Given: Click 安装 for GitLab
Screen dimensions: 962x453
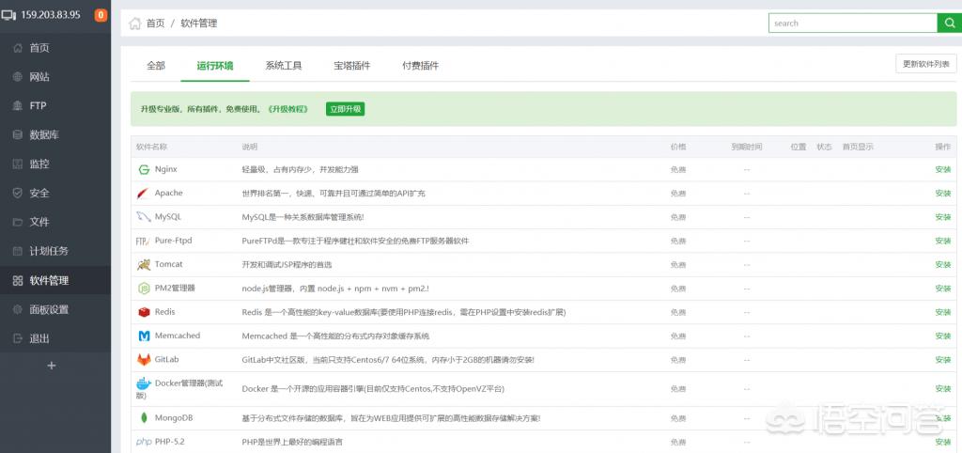Looking at the screenshot, I should pos(942,360).
